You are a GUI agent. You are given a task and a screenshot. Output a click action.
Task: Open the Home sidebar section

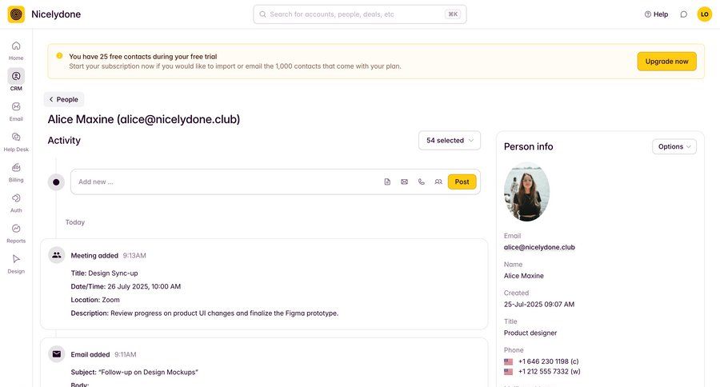point(16,50)
